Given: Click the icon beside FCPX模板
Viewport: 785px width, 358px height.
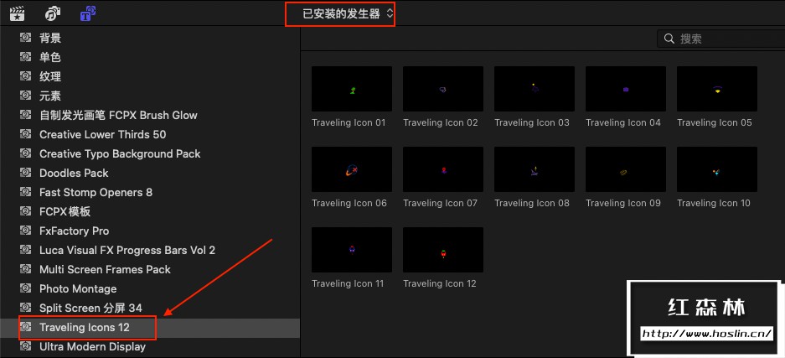Looking at the screenshot, I should [x=25, y=210].
